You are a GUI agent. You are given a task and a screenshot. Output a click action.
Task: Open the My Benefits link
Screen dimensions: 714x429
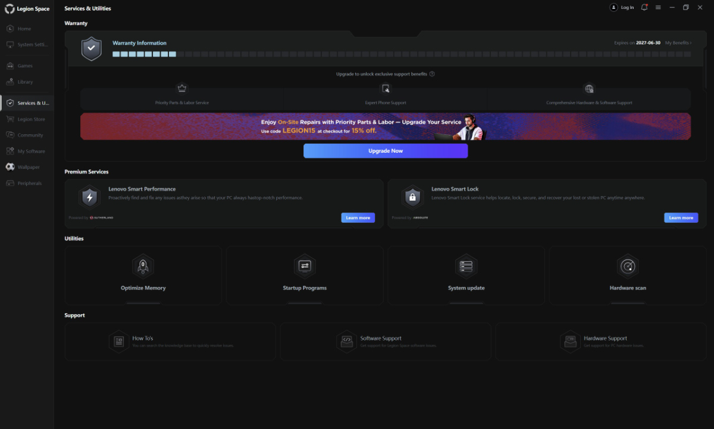click(x=678, y=43)
